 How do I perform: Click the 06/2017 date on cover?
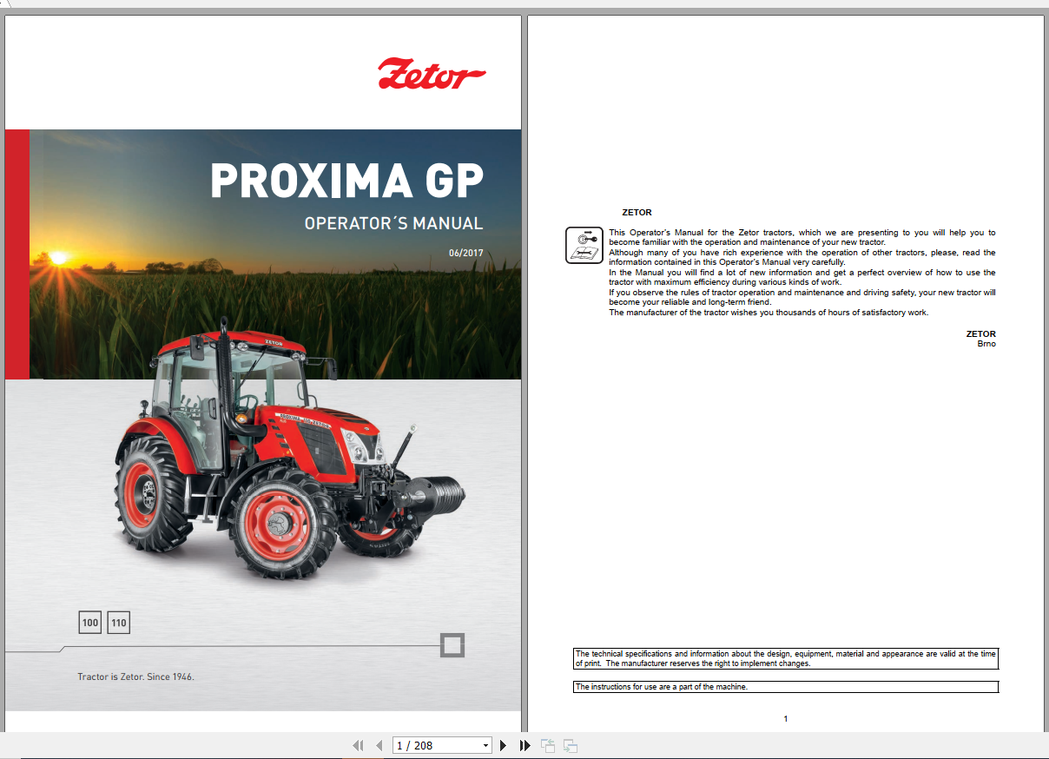tap(465, 254)
